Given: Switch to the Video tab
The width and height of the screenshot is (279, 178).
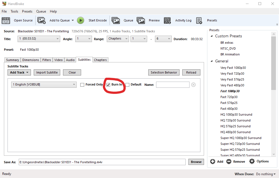Looking at the screenshot, I should tap(59, 60).
